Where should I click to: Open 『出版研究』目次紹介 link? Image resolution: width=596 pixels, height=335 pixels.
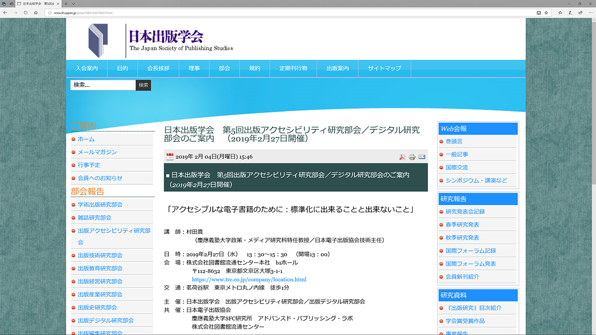click(474, 308)
